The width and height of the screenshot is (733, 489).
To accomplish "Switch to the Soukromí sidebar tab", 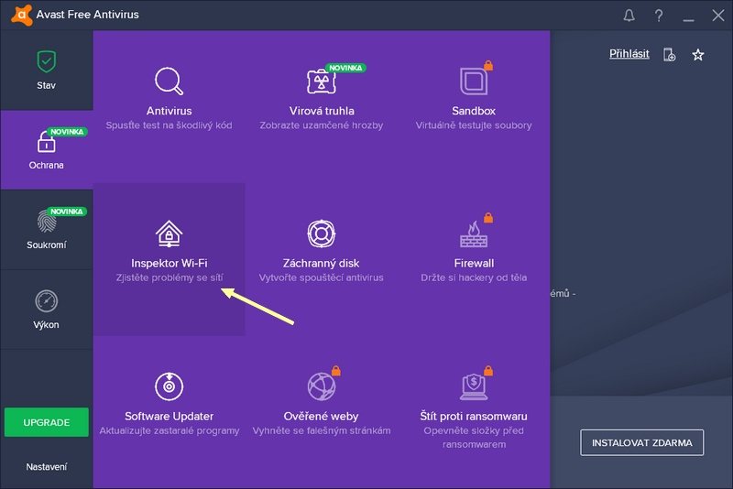I will 47,230.
